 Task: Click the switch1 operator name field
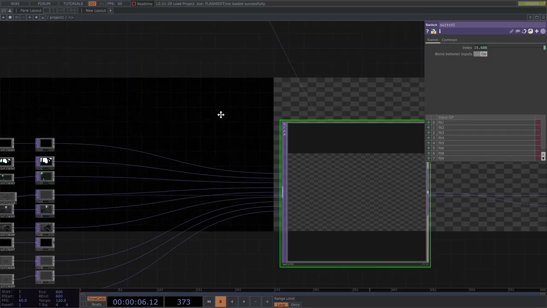tap(492, 25)
